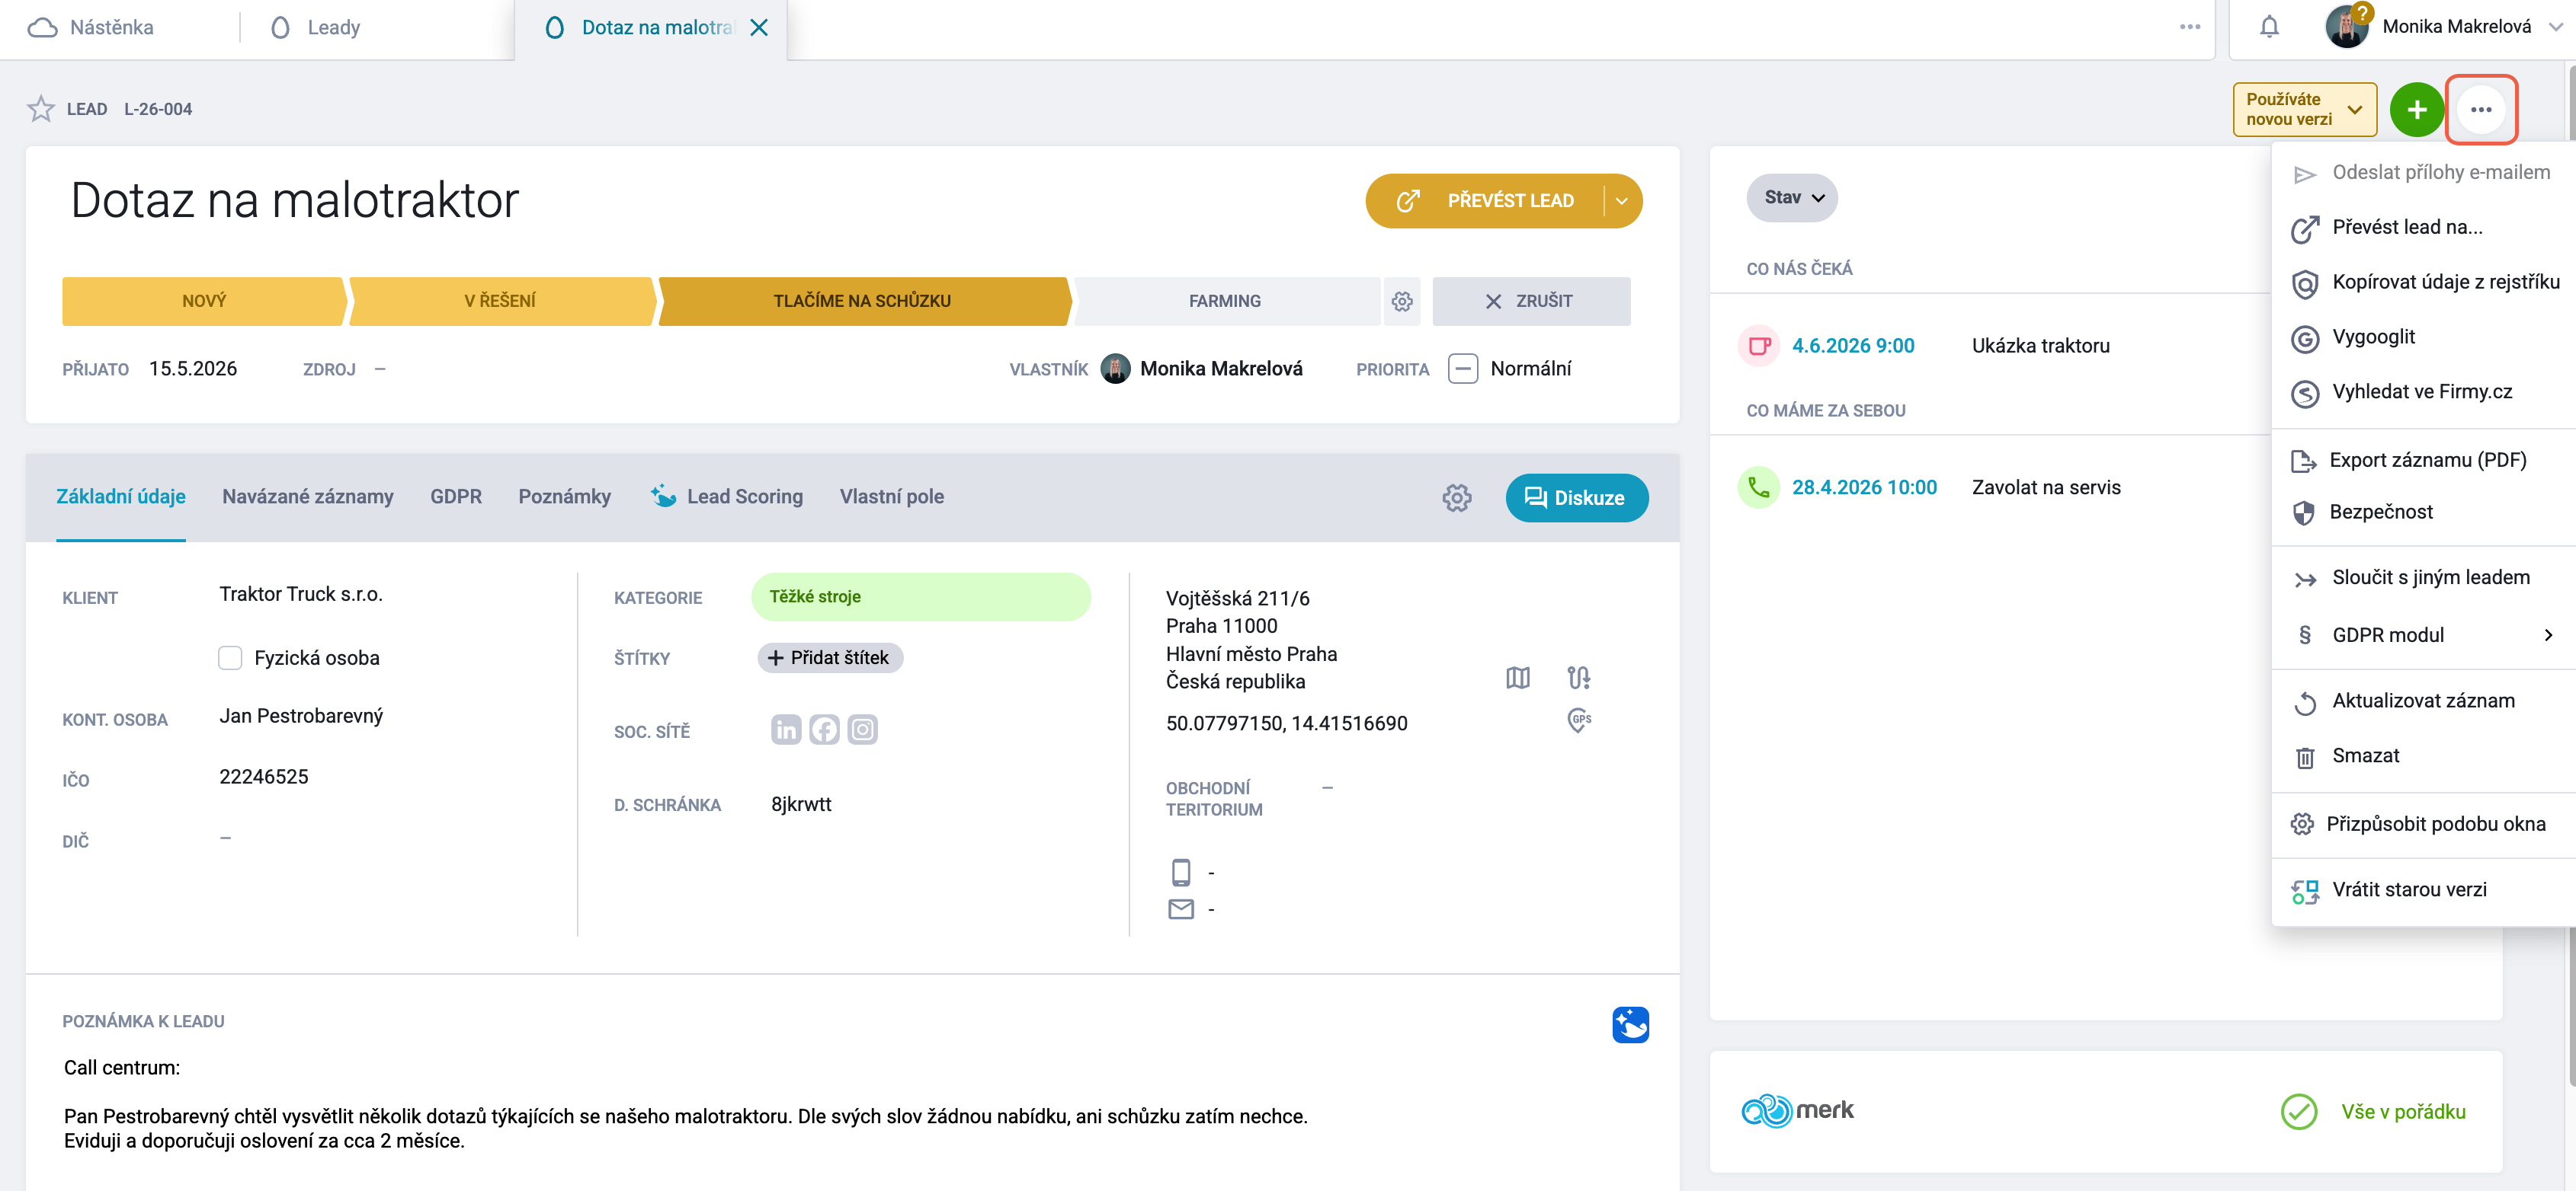Switch to the Vlastní pole tab
Screen dimensions: 2576x1191
tap(891, 497)
